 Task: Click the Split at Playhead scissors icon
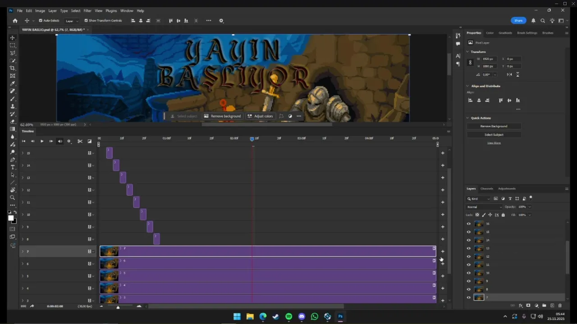[x=80, y=141]
